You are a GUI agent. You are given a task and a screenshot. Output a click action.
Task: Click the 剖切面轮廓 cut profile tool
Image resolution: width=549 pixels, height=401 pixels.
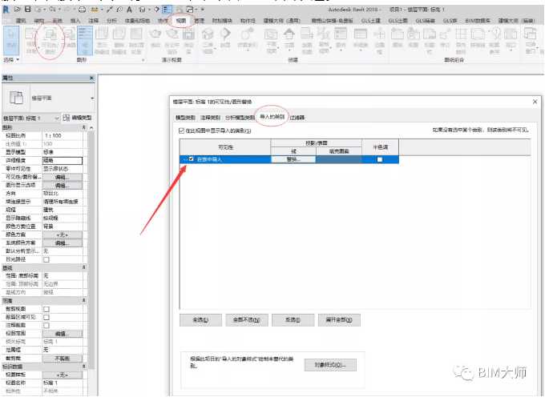(136, 41)
